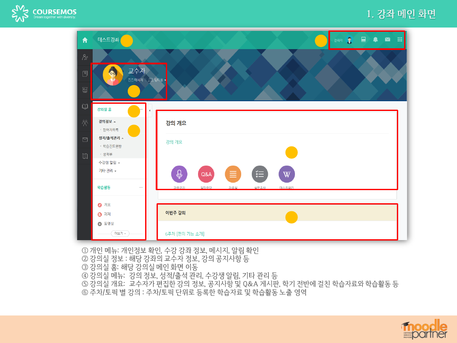Click the home icon in top bar
Screen dimensions: 457x343
point(85,40)
